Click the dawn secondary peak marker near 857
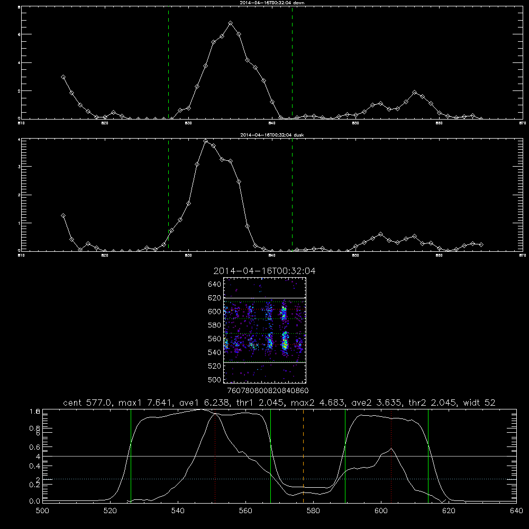This screenshot has height=529, width=529. coord(414,93)
